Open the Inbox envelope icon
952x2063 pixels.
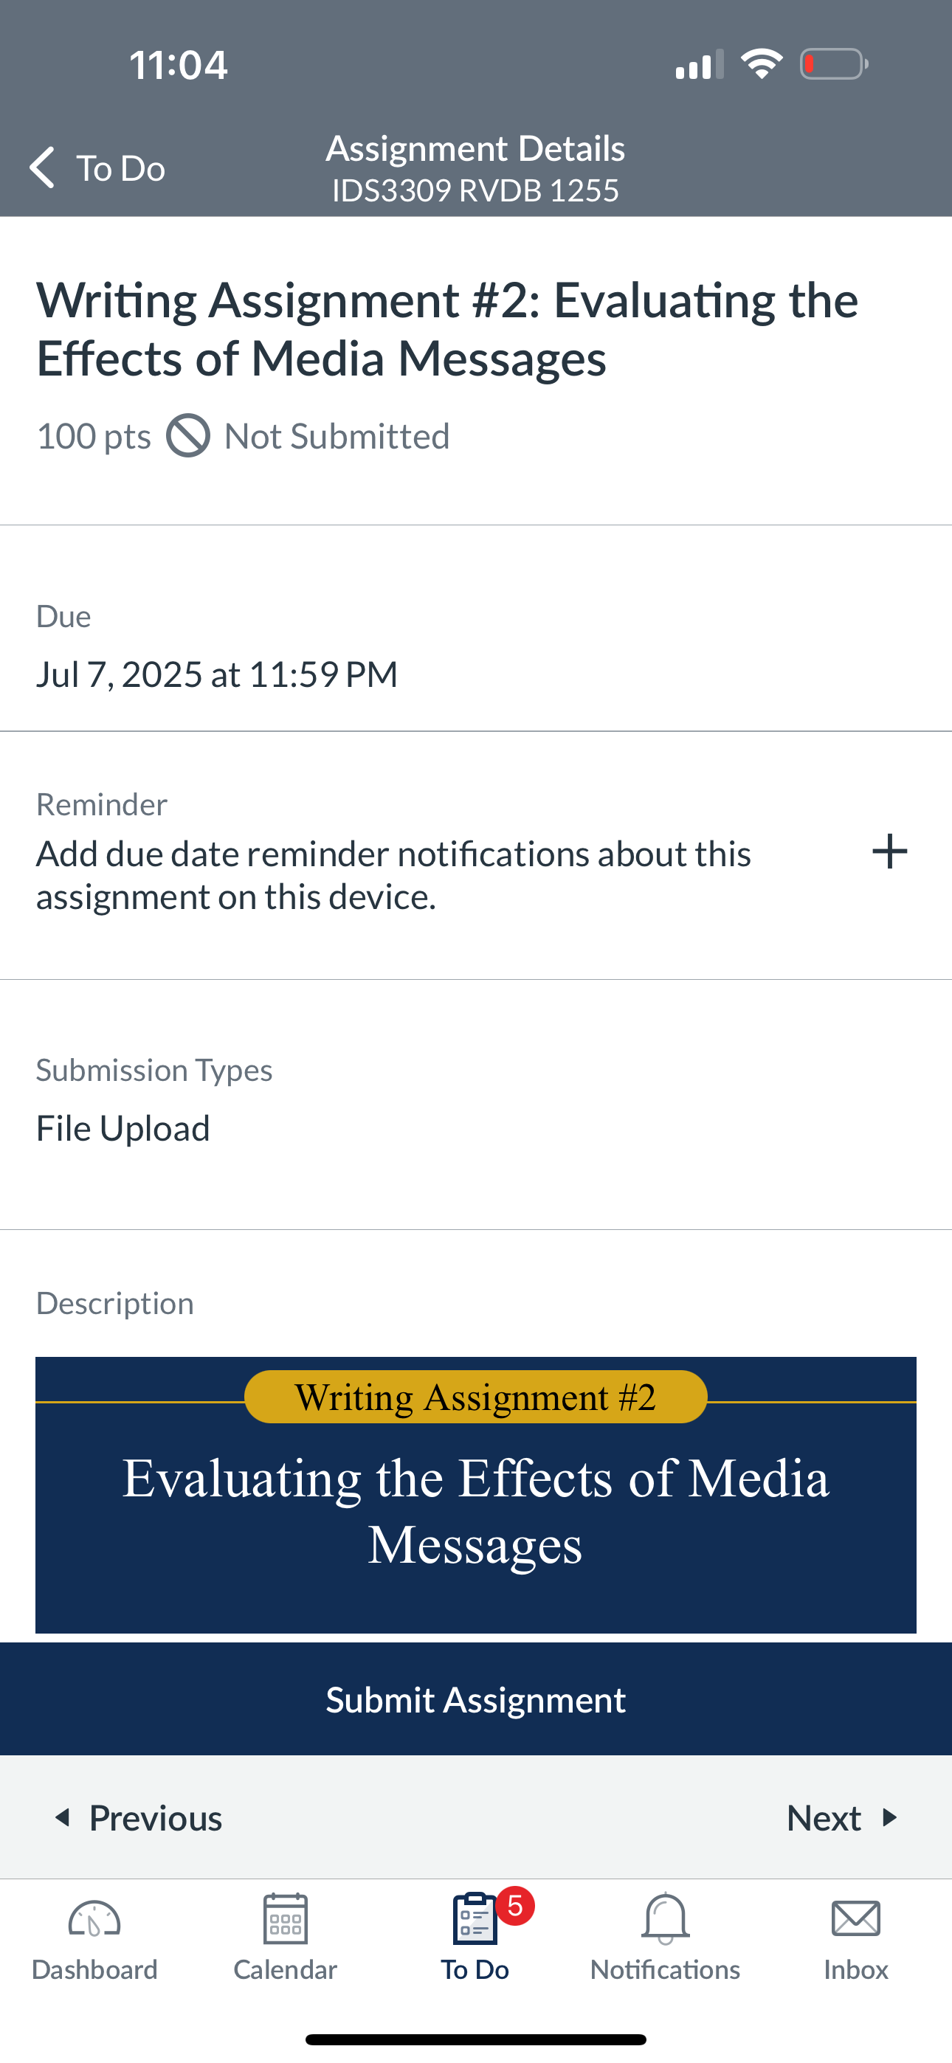856,1919
